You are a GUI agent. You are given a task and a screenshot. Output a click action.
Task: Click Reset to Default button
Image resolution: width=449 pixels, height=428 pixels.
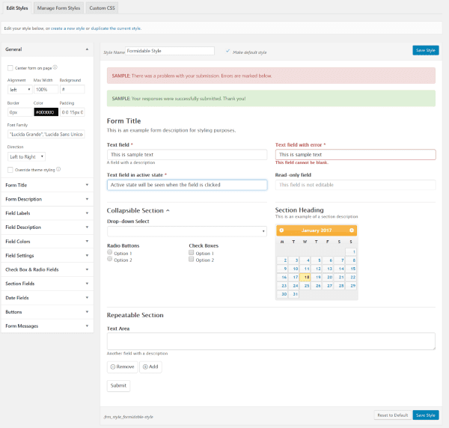click(x=391, y=415)
